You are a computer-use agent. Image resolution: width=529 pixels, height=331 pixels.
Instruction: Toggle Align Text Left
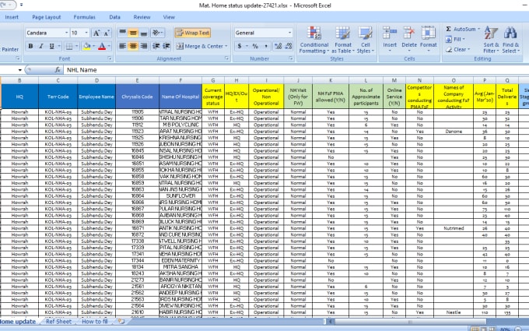tap(122, 46)
